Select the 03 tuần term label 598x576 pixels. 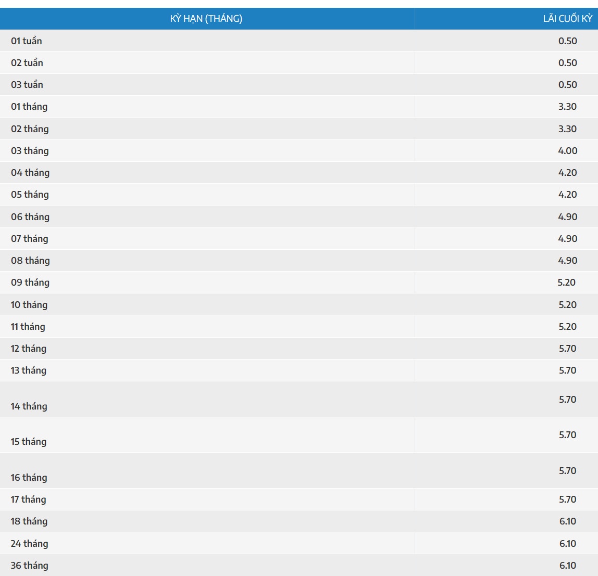click(27, 85)
